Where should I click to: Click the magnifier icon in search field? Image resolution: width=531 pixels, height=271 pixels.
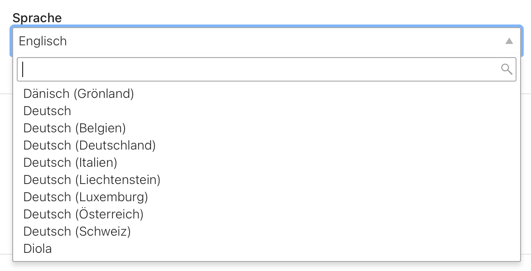[x=507, y=69]
